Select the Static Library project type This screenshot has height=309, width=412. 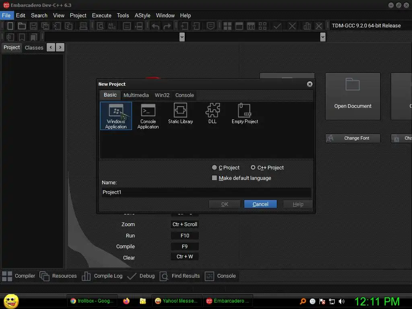[181, 113]
